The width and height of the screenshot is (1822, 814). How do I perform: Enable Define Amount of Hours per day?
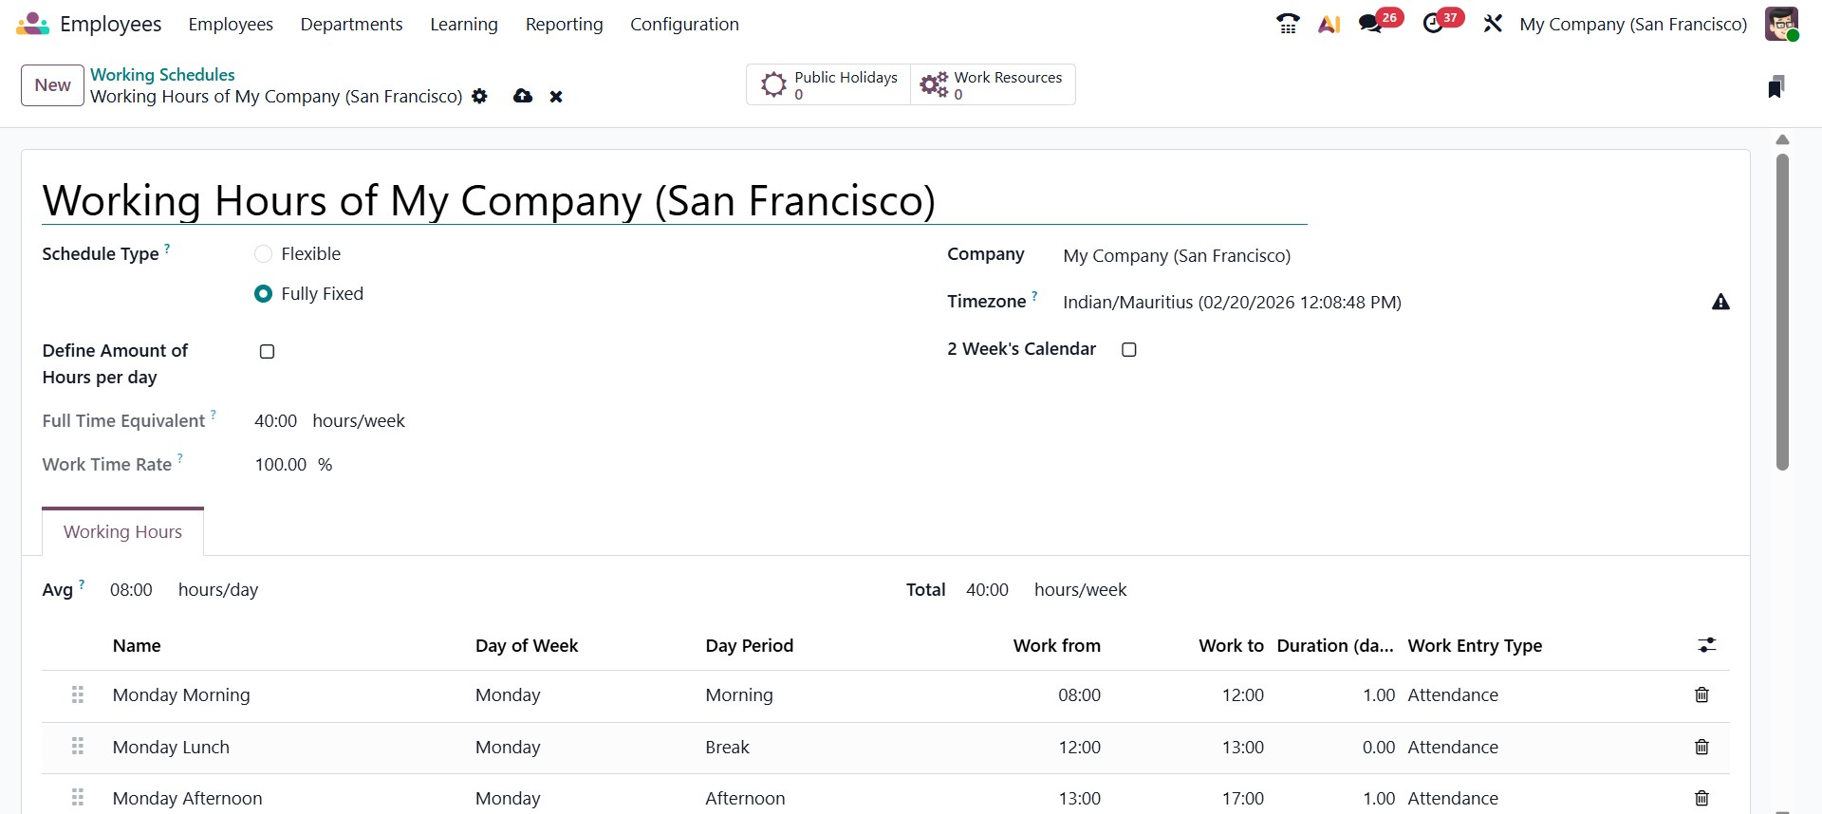click(268, 352)
